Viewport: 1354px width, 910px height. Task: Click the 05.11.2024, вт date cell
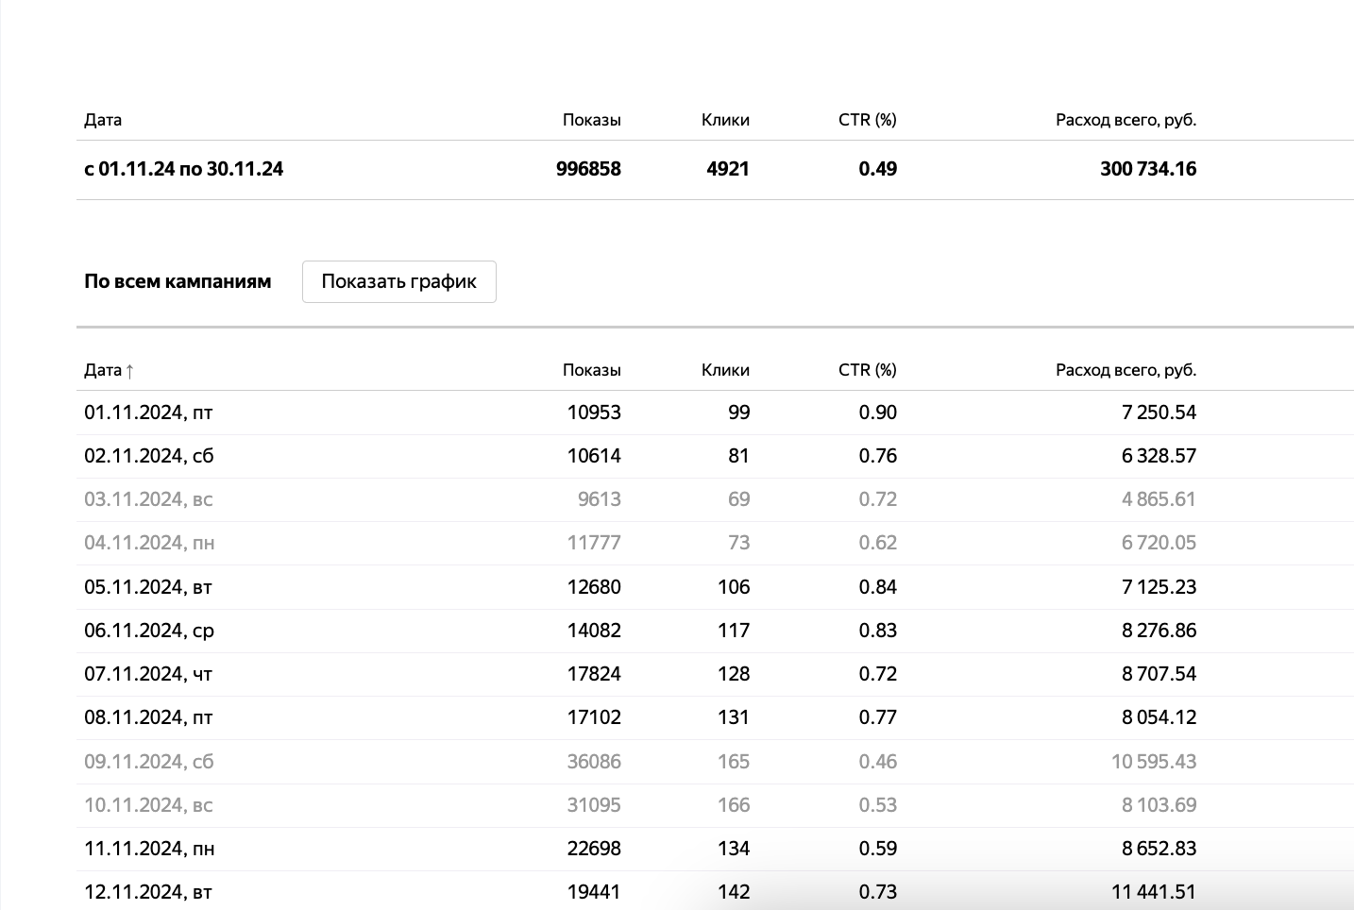coord(148,587)
